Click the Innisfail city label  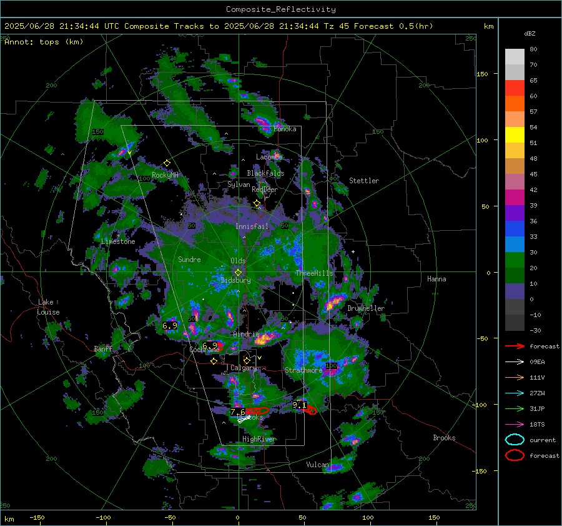click(252, 226)
